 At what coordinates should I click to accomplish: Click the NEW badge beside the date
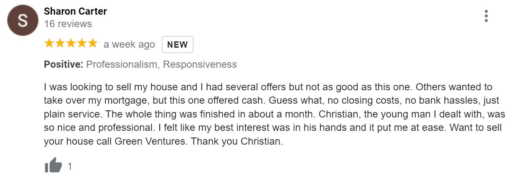pos(178,45)
